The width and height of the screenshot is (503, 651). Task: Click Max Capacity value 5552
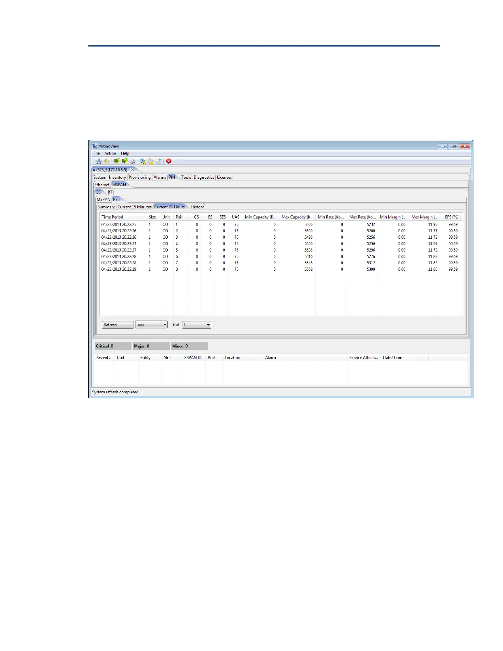(309, 269)
